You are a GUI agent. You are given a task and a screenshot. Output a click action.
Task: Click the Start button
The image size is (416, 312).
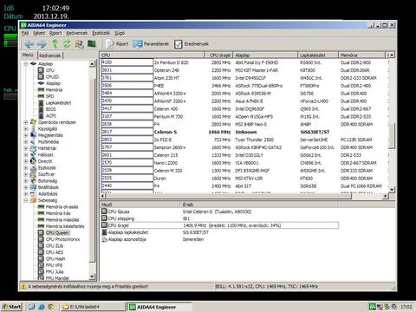coord(11,307)
